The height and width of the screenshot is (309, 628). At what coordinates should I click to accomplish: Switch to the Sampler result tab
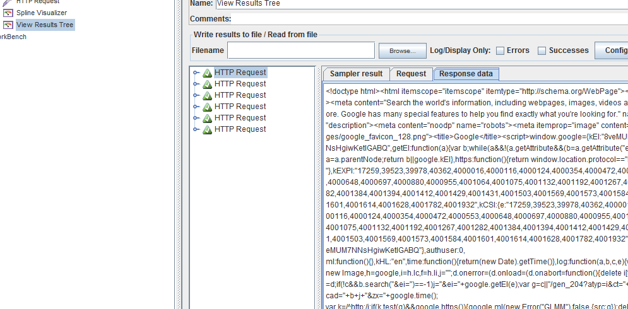[x=356, y=74]
